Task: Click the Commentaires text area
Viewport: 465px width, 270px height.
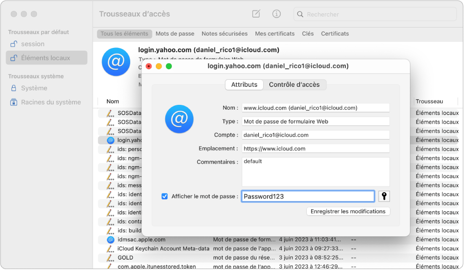Action: (315, 172)
